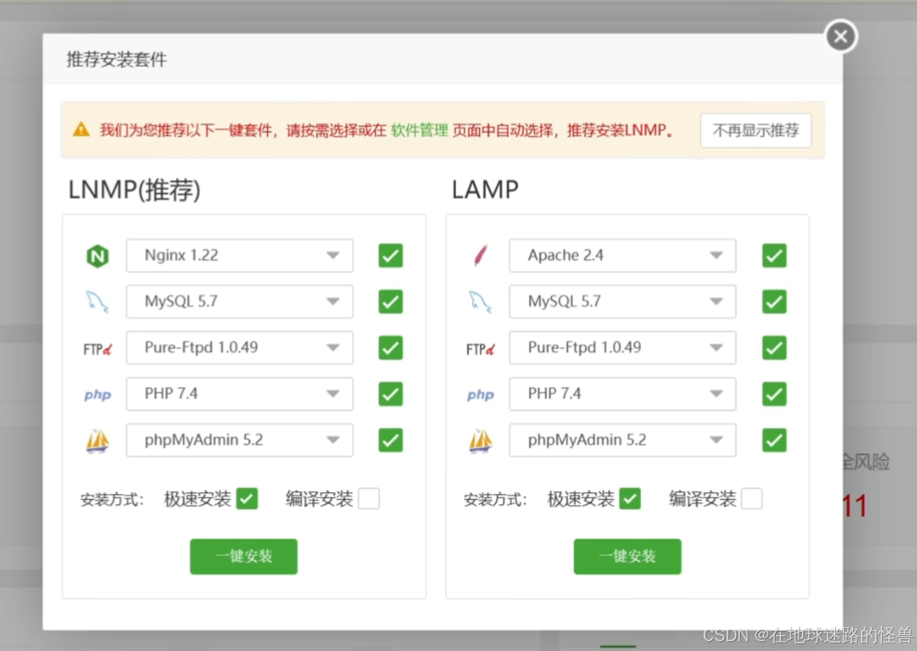Click the Apache feather icon in LAMP
The image size is (917, 651).
coord(480,256)
